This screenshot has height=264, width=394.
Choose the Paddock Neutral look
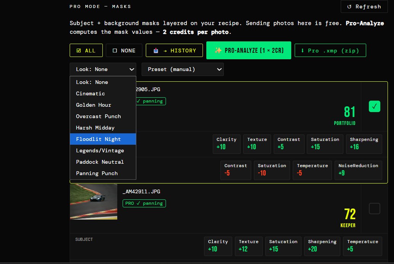click(x=103, y=162)
